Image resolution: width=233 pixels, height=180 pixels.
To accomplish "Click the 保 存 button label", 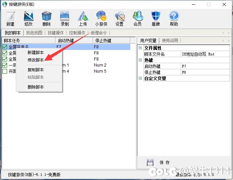I will coord(165,162).
